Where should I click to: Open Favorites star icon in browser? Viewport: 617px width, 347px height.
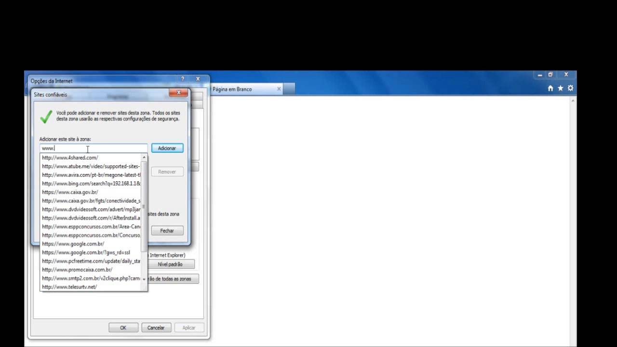(561, 88)
